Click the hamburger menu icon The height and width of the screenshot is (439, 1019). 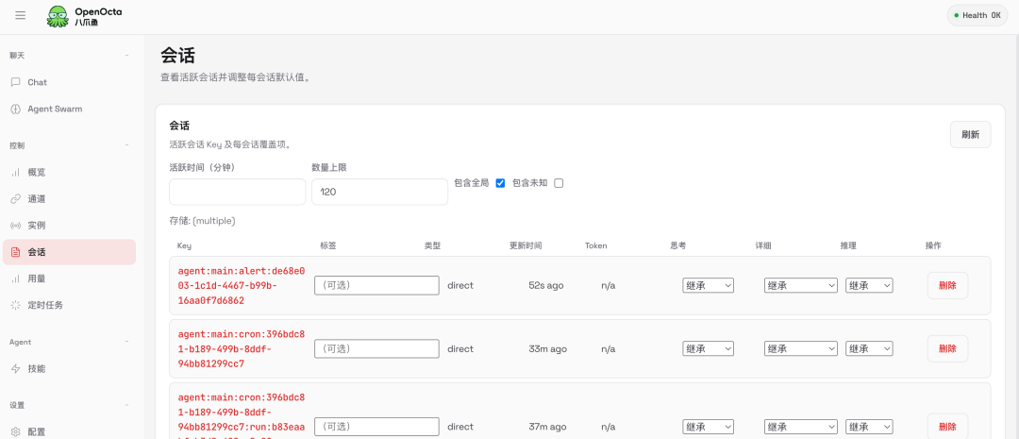(20, 15)
